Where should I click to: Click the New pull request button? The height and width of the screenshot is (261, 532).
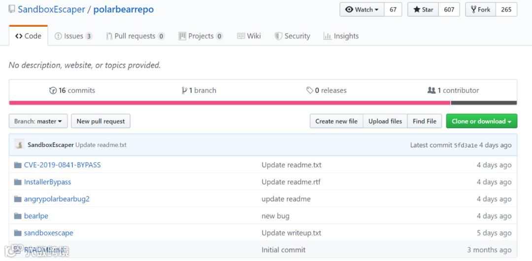click(x=100, y=121)
